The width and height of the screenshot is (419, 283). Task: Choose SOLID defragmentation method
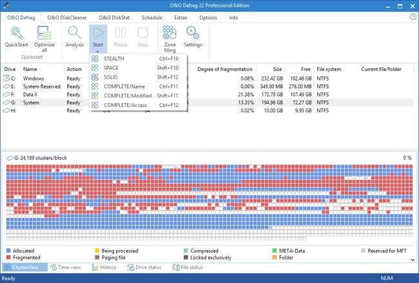pyautogui.click(x=139, y=77)
